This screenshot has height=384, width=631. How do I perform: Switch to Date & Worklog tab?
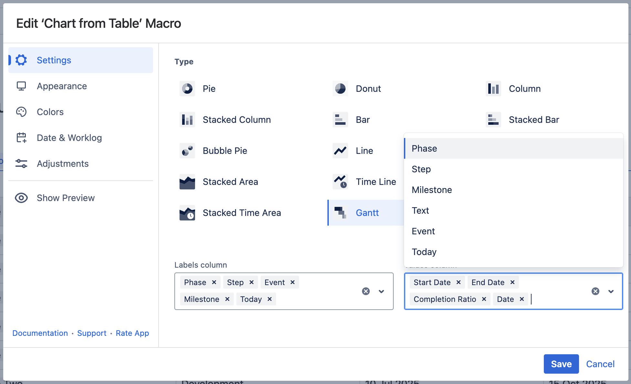click(x=69, y=138)
